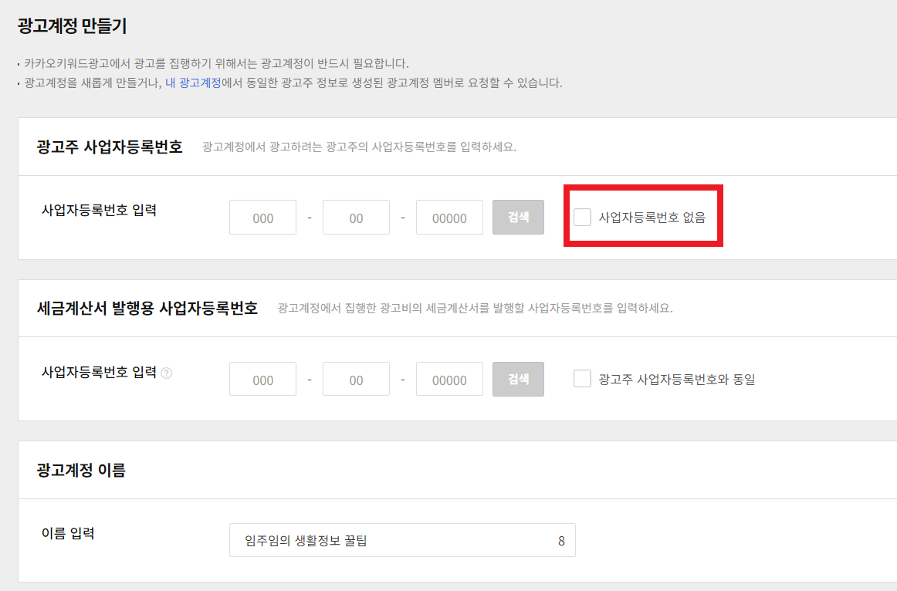This screenshot has height=591, width=897.
Task: Check the 사업자등록번호 없음 checkbox
Action: 583,217
